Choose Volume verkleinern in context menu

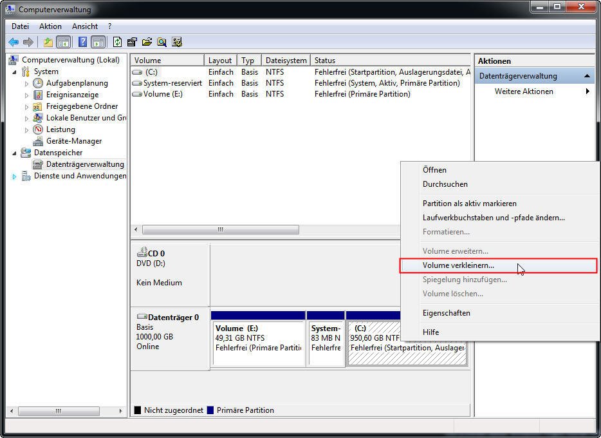click(499, 265)
